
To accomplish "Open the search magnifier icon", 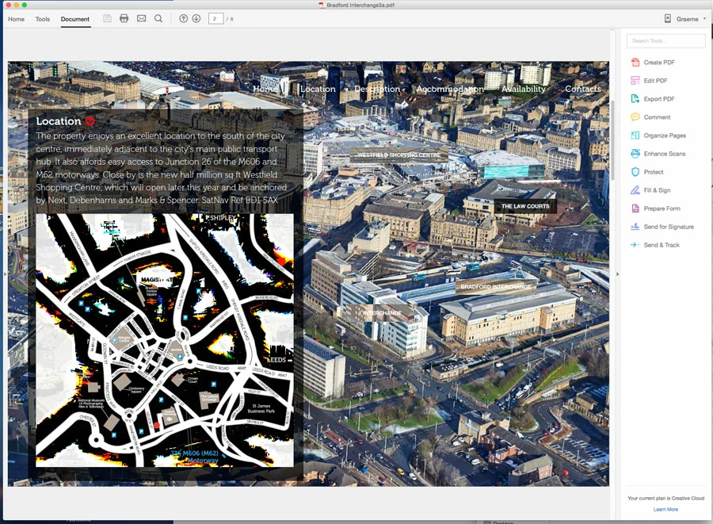I will [x=158, y=19].
